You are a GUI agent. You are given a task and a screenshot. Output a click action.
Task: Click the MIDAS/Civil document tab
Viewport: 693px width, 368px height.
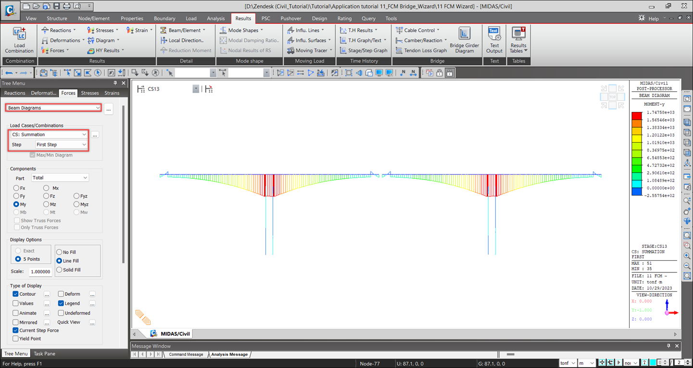tap(170, 334)
